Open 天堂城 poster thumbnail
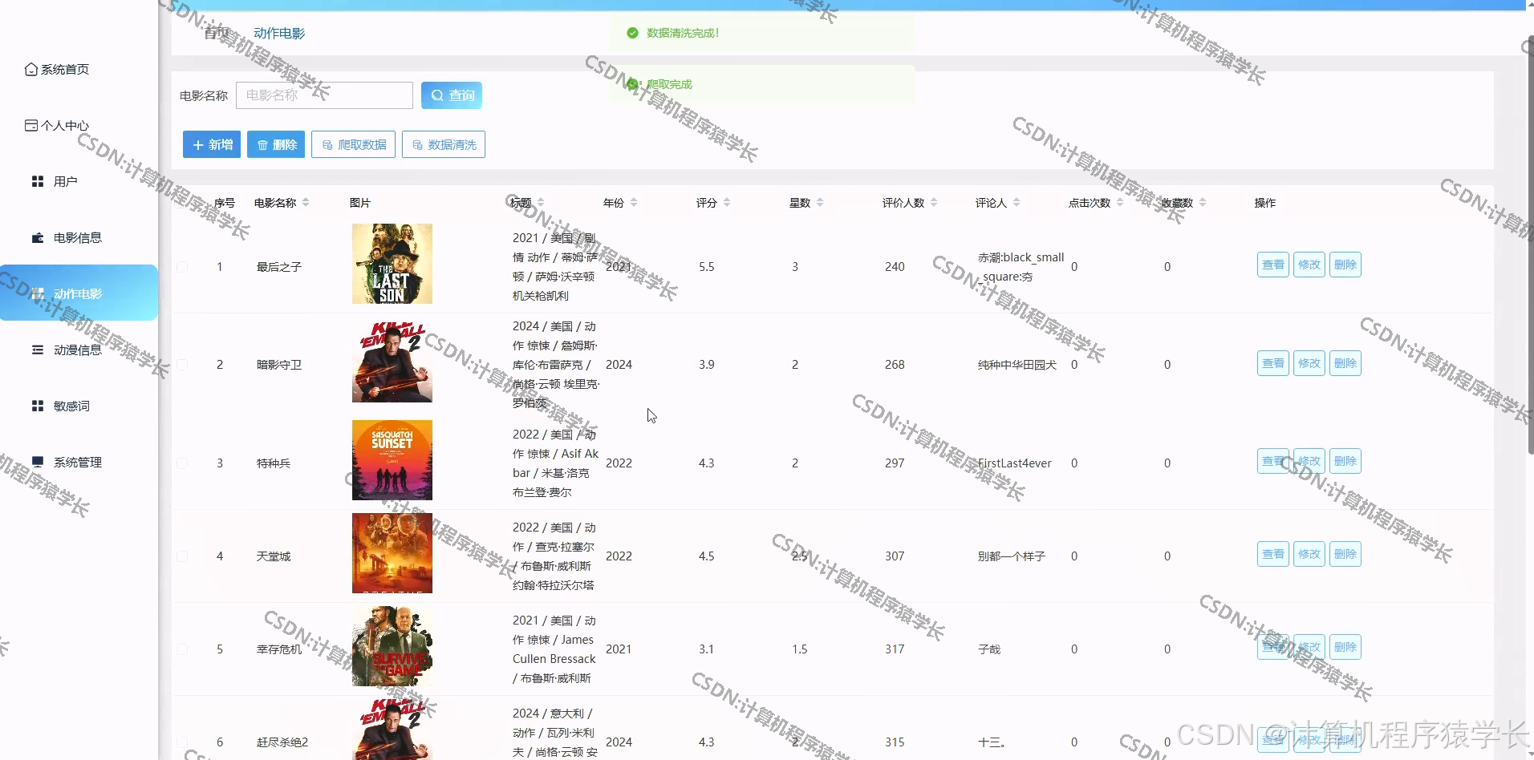 tap(392, 553)
